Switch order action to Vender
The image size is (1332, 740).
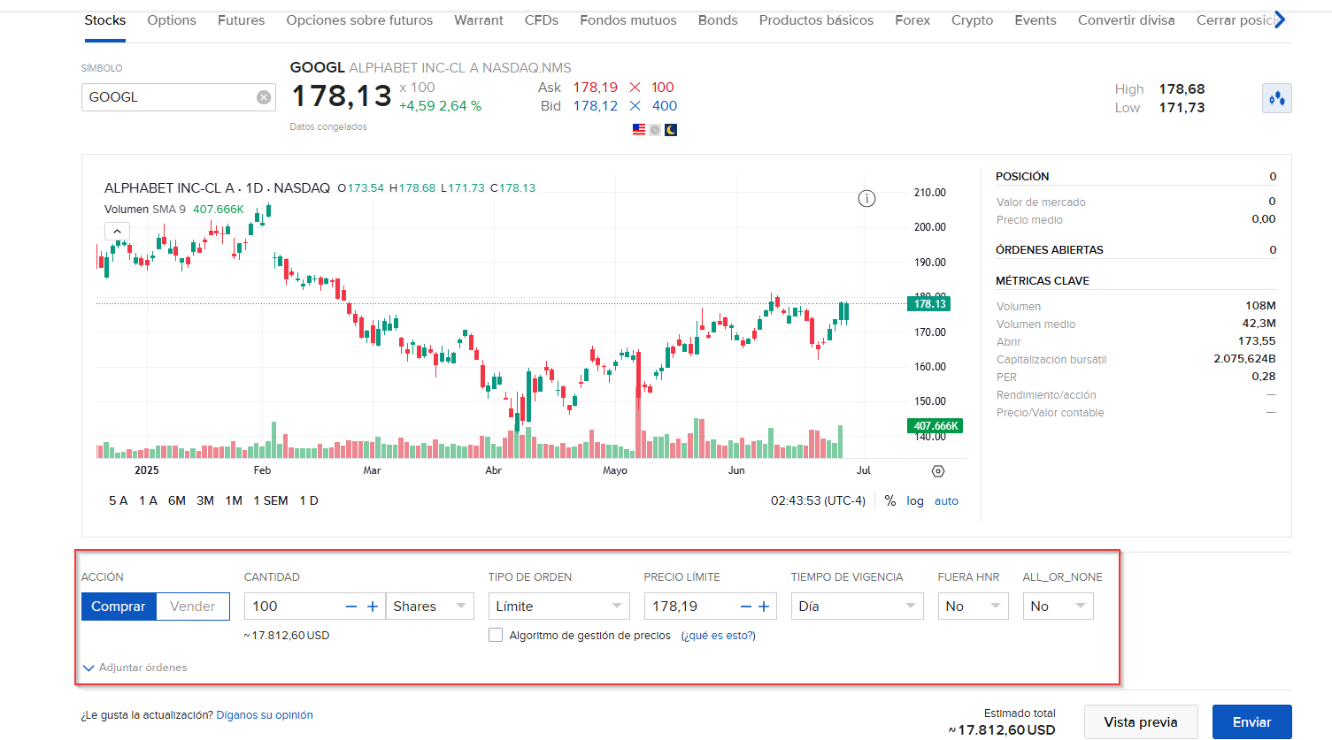click(x=192, y=606)
